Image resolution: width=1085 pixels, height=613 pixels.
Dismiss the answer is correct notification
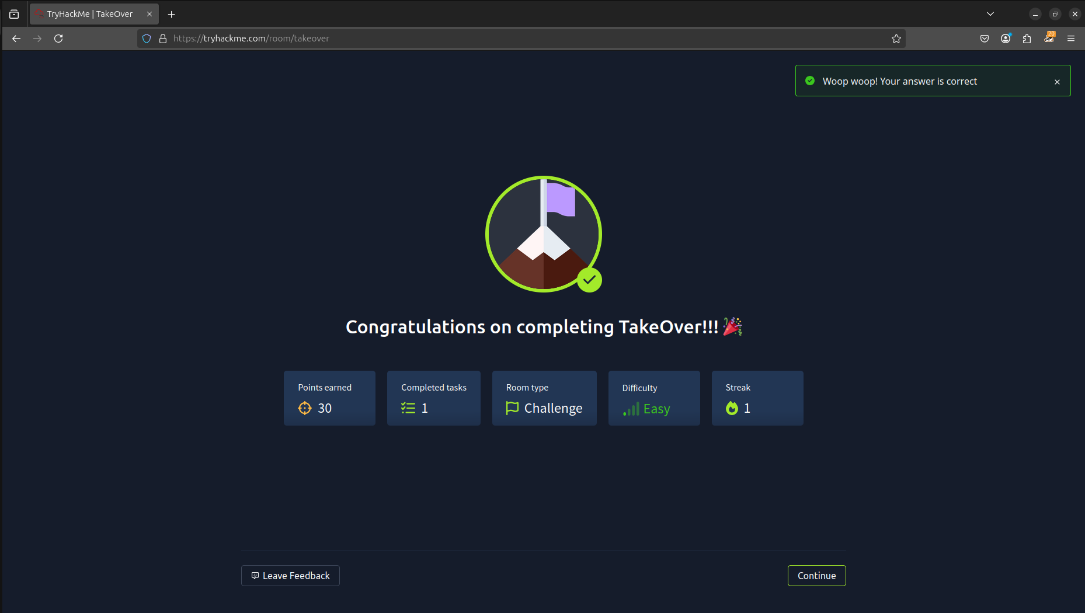pos(1057,82)
